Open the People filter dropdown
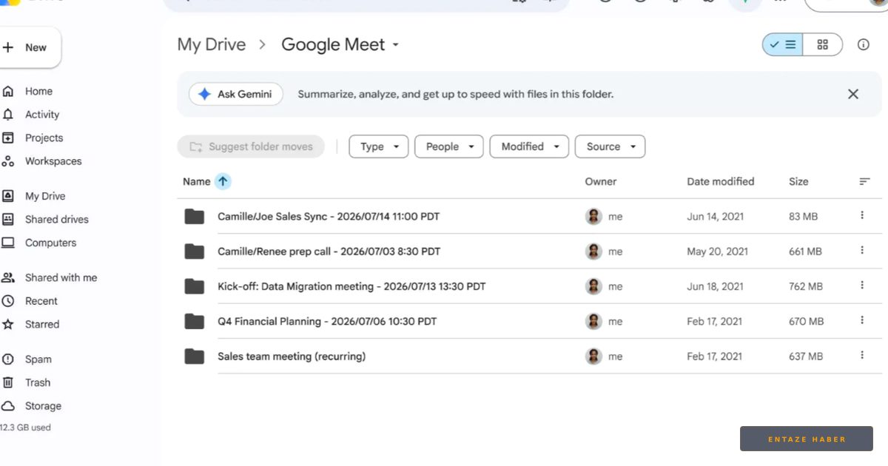The height and width of the screenshot is (466, 888). tap(449, 146)
